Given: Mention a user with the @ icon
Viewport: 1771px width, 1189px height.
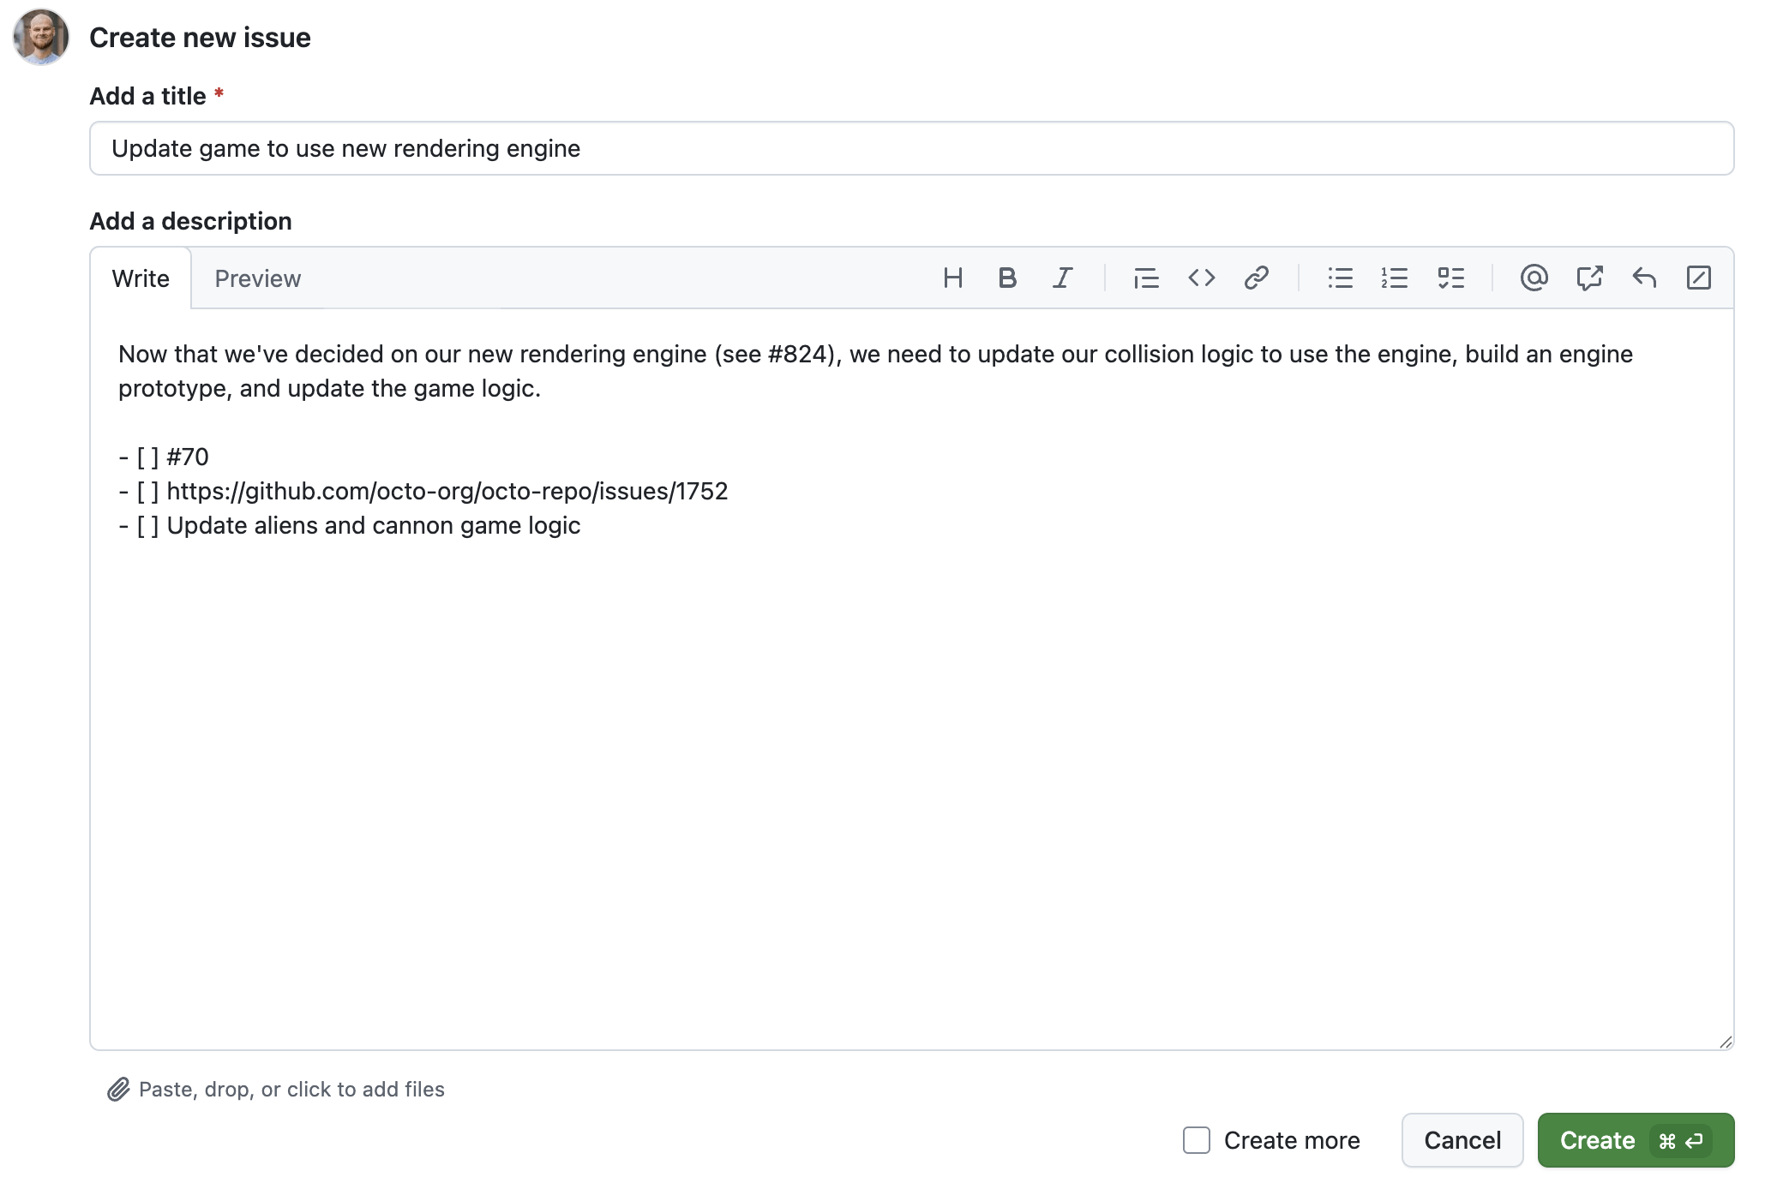Looking at the screenshot, I should 1534,278.
